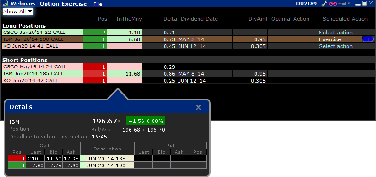Viewport: 376px width, 177px height.
Task: Click the Dividend Date column header
Action: [x=199, y=19]
